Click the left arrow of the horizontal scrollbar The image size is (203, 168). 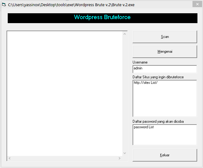[x=10, y=158]
